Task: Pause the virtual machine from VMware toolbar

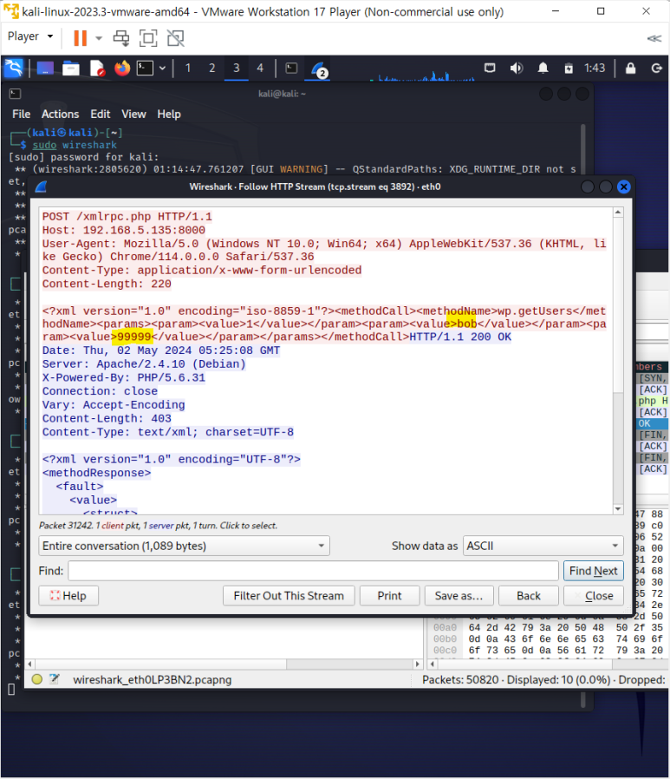Action: coord(80,38)
